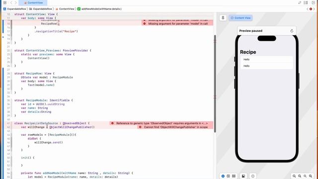This screenshot has height=179, width=318.
Task: Click sticky header struct ContentView line
Action: click(36, 14)
